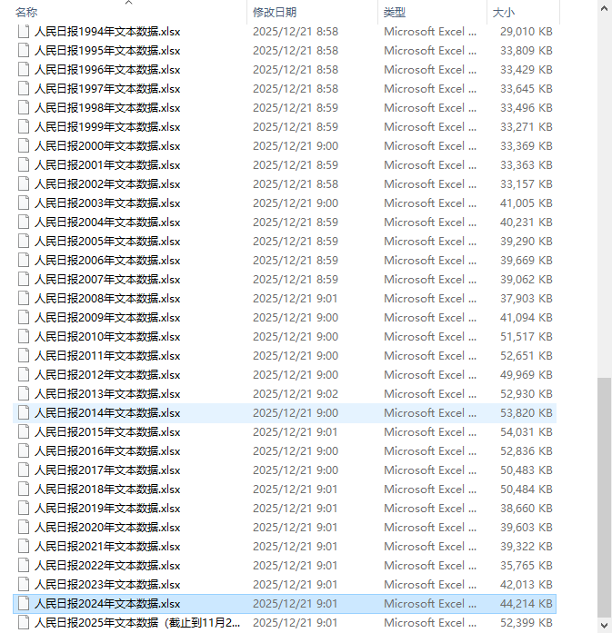Click size value 51,517 KB
The image size is (612, 633).
(x=526, y=337)
